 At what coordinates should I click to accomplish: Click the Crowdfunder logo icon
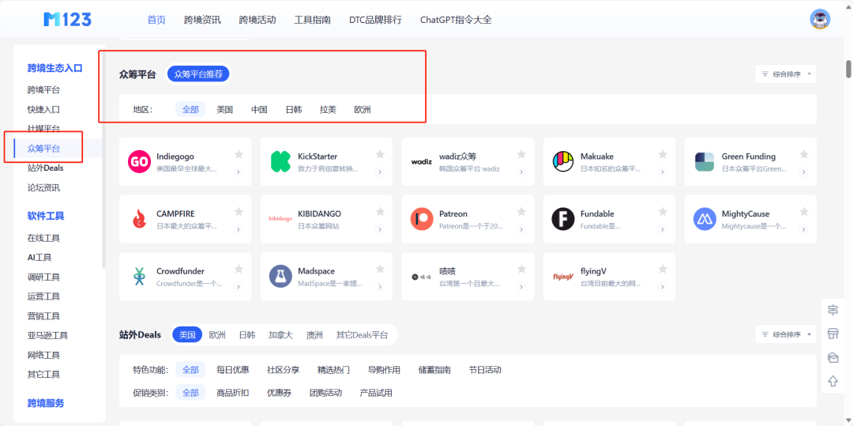(x=139, y=277)
